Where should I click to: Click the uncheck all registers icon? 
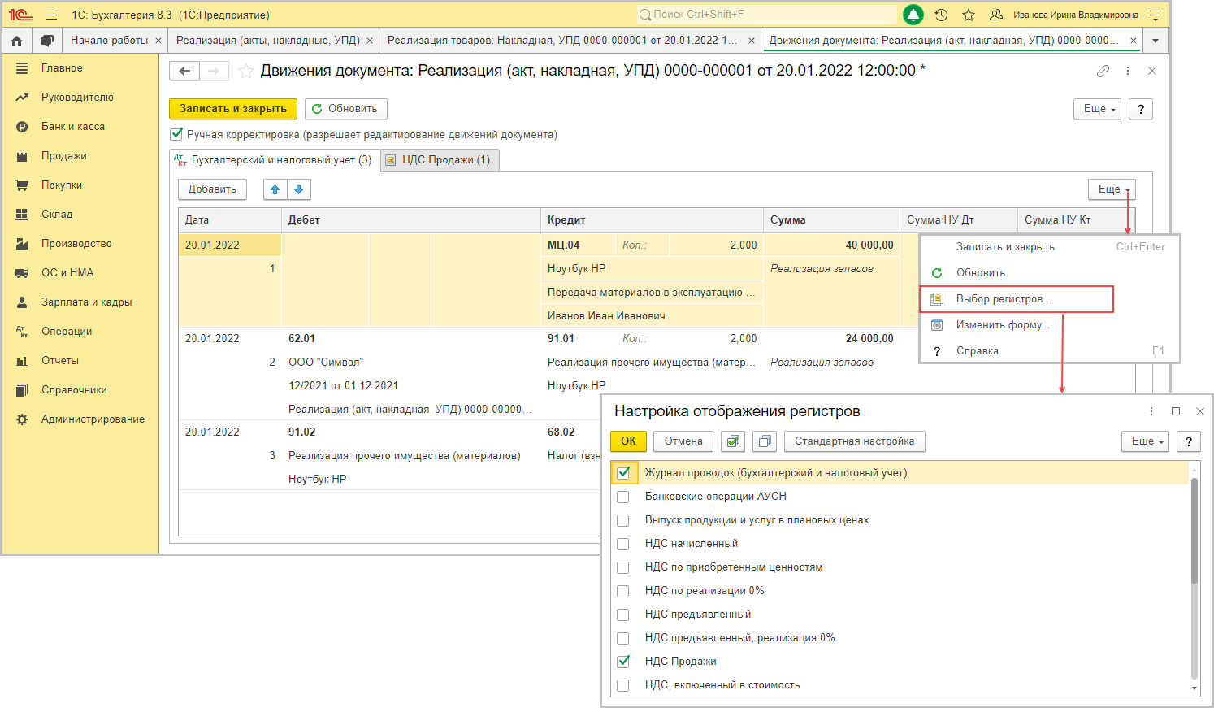click(764, 441)
